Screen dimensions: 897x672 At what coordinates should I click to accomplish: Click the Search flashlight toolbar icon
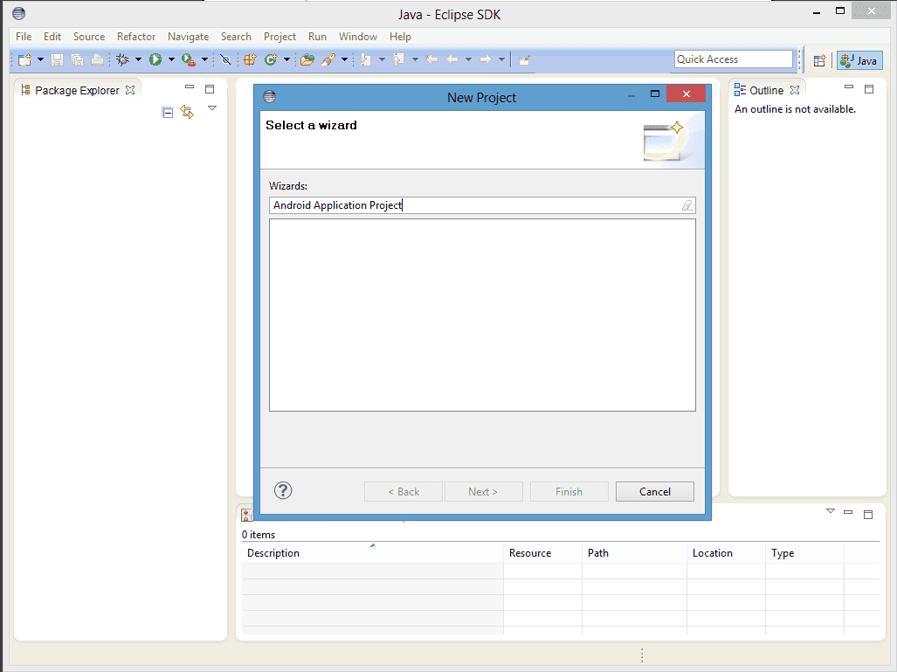pyautogui.click(x=328, y=59)
